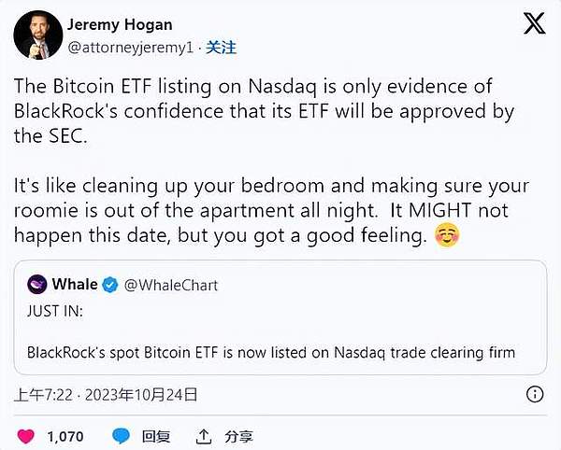
Task: Click Whale's blue verified badge
Action: 108,285
